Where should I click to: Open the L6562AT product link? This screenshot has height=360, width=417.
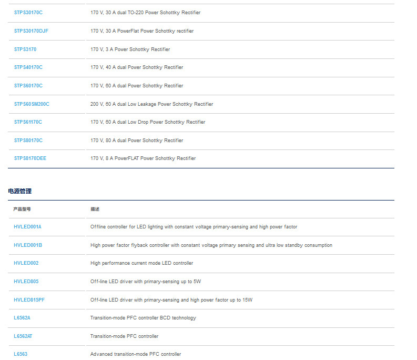(23, 336)
